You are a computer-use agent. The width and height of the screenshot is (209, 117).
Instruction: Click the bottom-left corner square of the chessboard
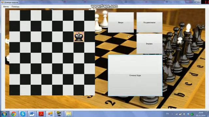click(x=15, y=90)
